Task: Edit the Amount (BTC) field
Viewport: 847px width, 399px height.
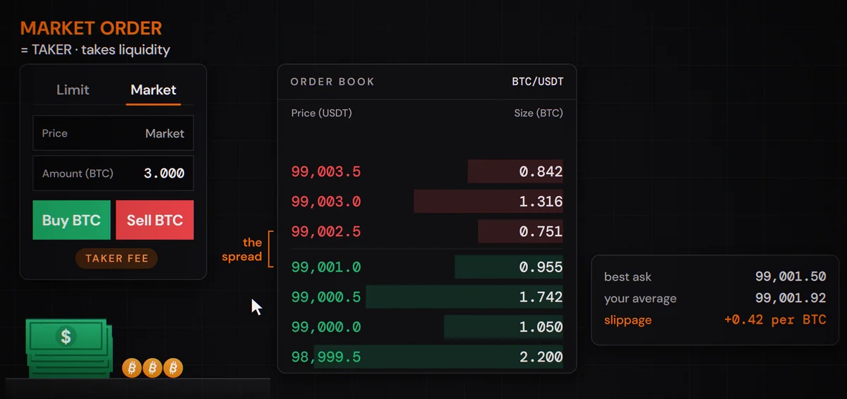Action: pyautogui.click(x=113, y=173)
